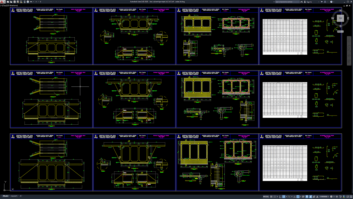Toggle Polar Tracking in status bar

pos(284,197)
